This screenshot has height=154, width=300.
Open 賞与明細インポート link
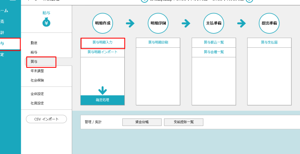click(103, 52)
